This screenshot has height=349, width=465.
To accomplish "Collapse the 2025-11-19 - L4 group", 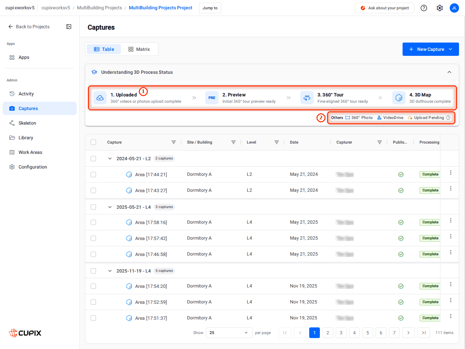I will [110, 271].
